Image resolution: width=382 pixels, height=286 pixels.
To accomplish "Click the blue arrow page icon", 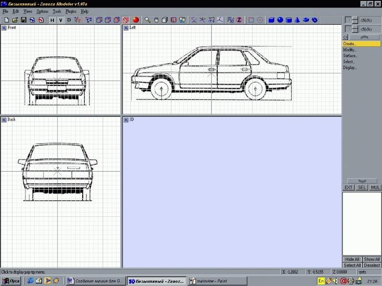I will (x=32, y=20).
